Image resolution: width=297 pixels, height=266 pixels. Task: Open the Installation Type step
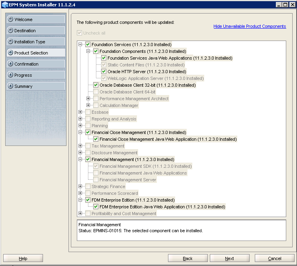(x=36, y=42)
